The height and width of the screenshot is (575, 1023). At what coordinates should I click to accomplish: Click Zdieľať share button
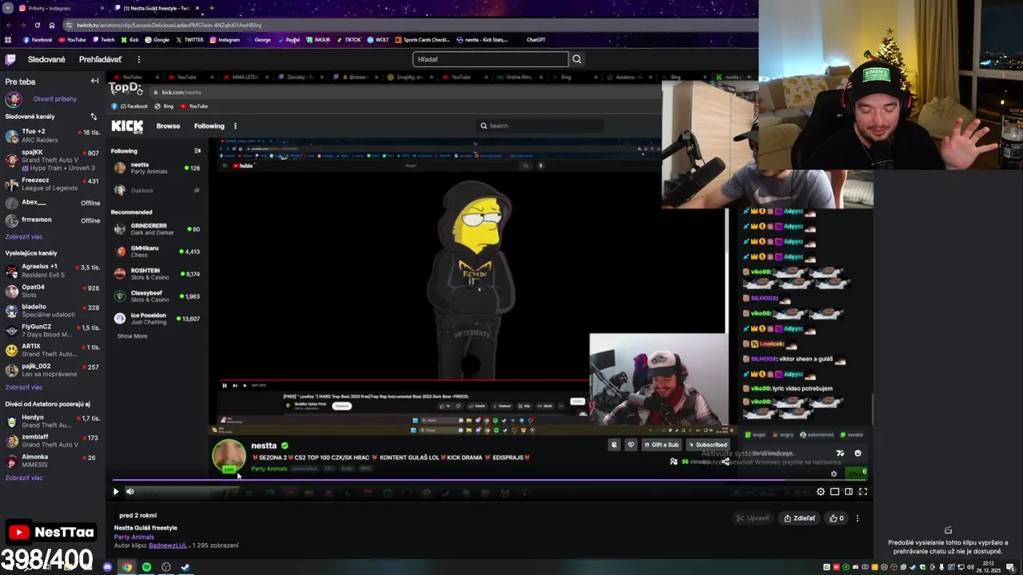point(799,518)
